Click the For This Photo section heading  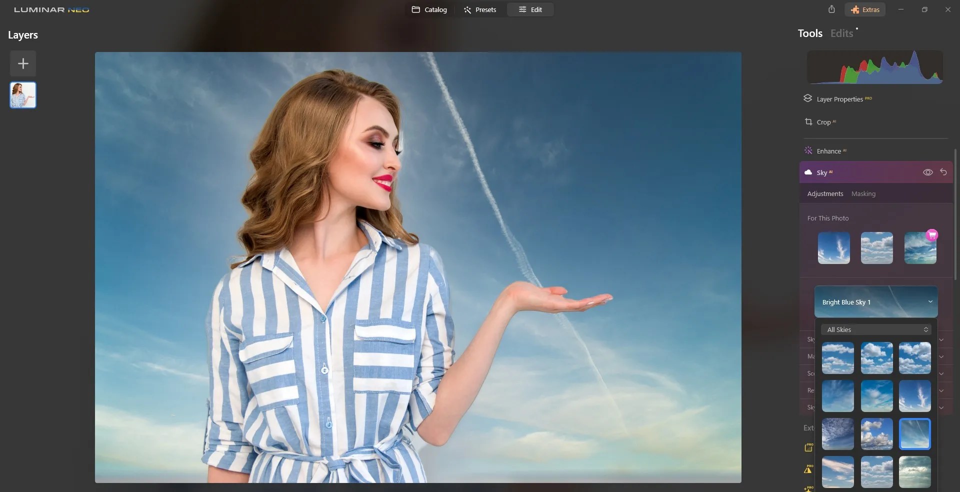[x=828, y=218]
